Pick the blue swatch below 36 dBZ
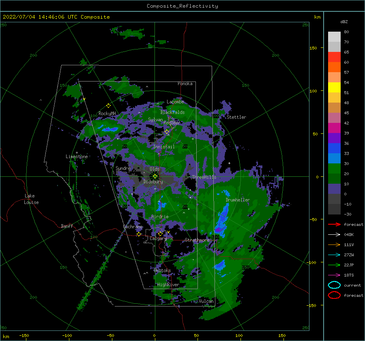This screenshot has height=341, width=365. pos(334,148)
